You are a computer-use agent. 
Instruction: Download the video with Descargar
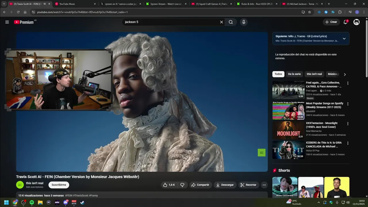[x=225, y=185]
